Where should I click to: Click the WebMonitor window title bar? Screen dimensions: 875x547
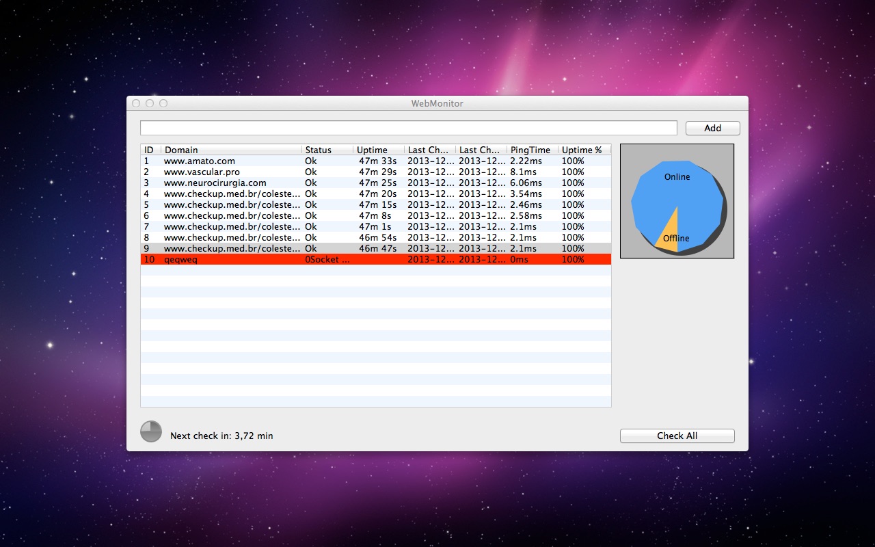click(x=437, y=103)
